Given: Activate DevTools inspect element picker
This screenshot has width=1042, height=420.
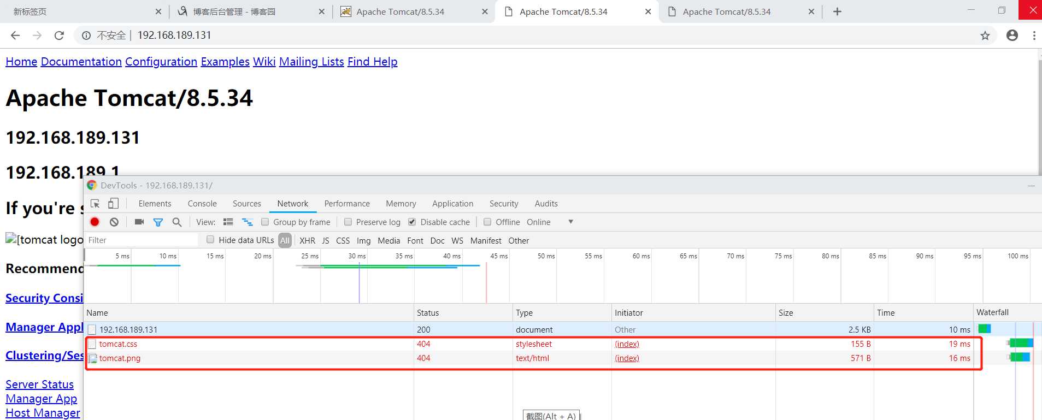Looking at the screenshot, I should tap(95, 204).
